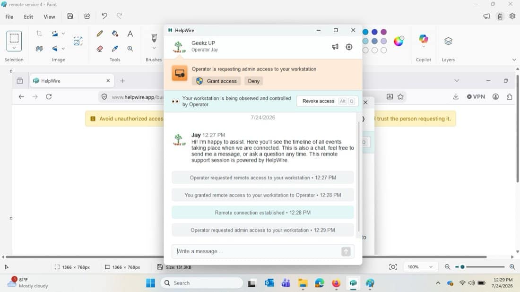The height and width of the screenshot is (292, 520).
Task: Click the weather widget showing 81°F
Action: tap(28, 283)
